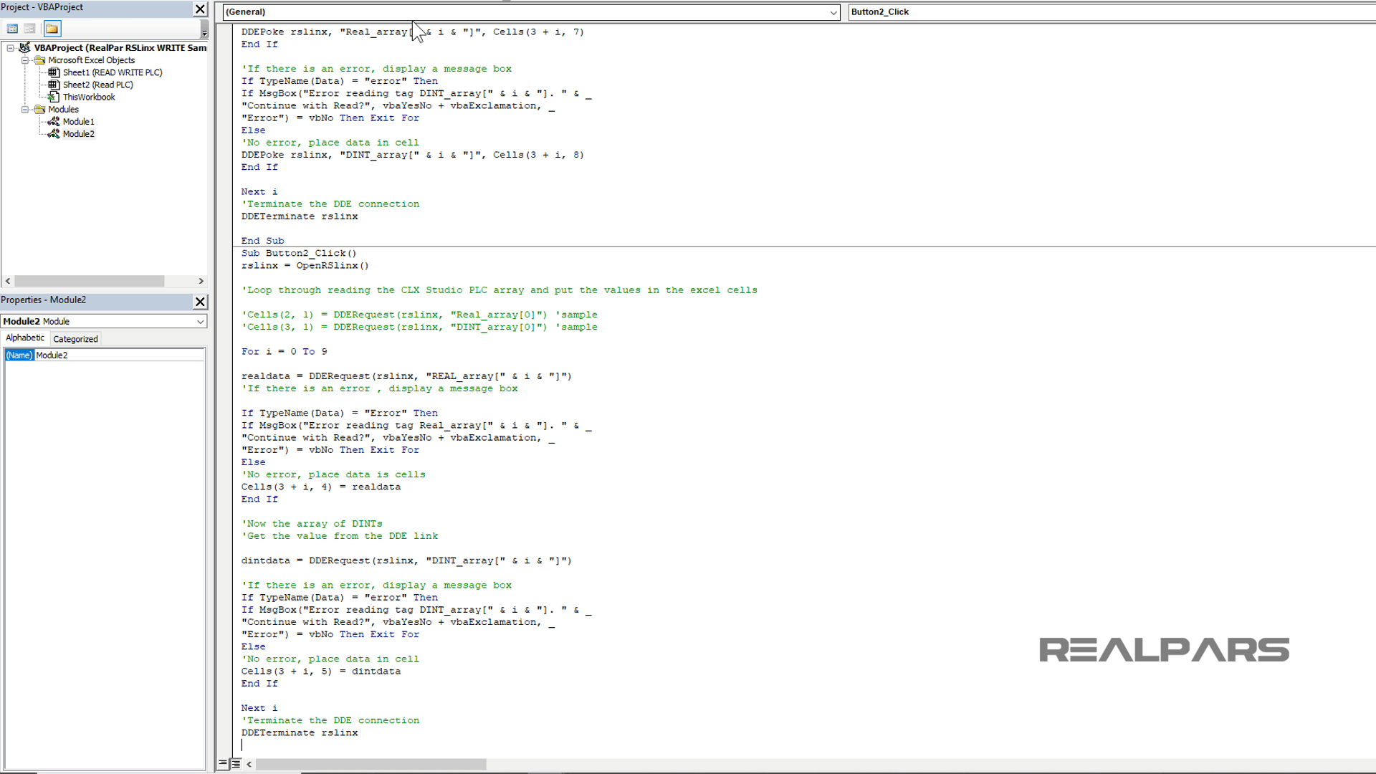Click the View Code icon in Project toolbar

[12, 29]
